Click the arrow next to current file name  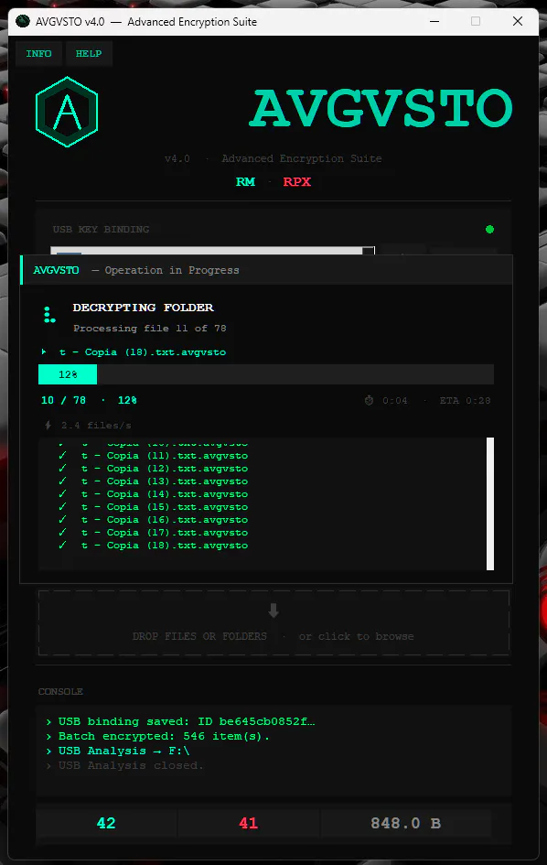point(44,351)
